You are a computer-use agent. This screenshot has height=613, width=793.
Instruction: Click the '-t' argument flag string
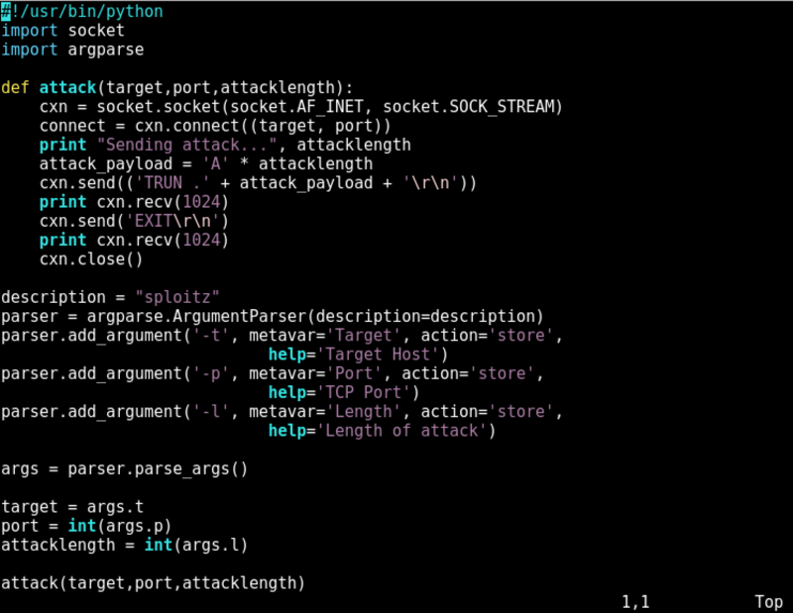click(210, 336)
